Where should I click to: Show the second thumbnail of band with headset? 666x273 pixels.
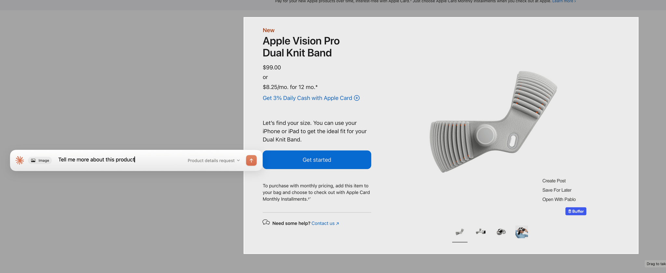[480, 232]
